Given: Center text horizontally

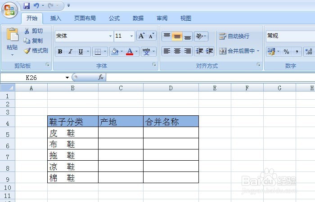Looking at the screenshot, I should 177,51.
